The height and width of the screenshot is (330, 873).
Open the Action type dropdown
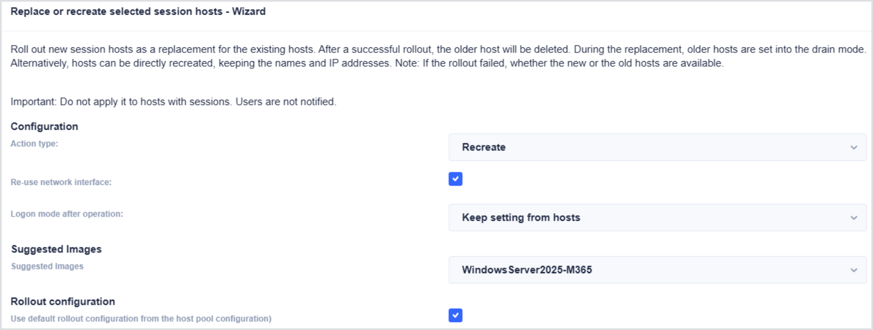[657, 148]
